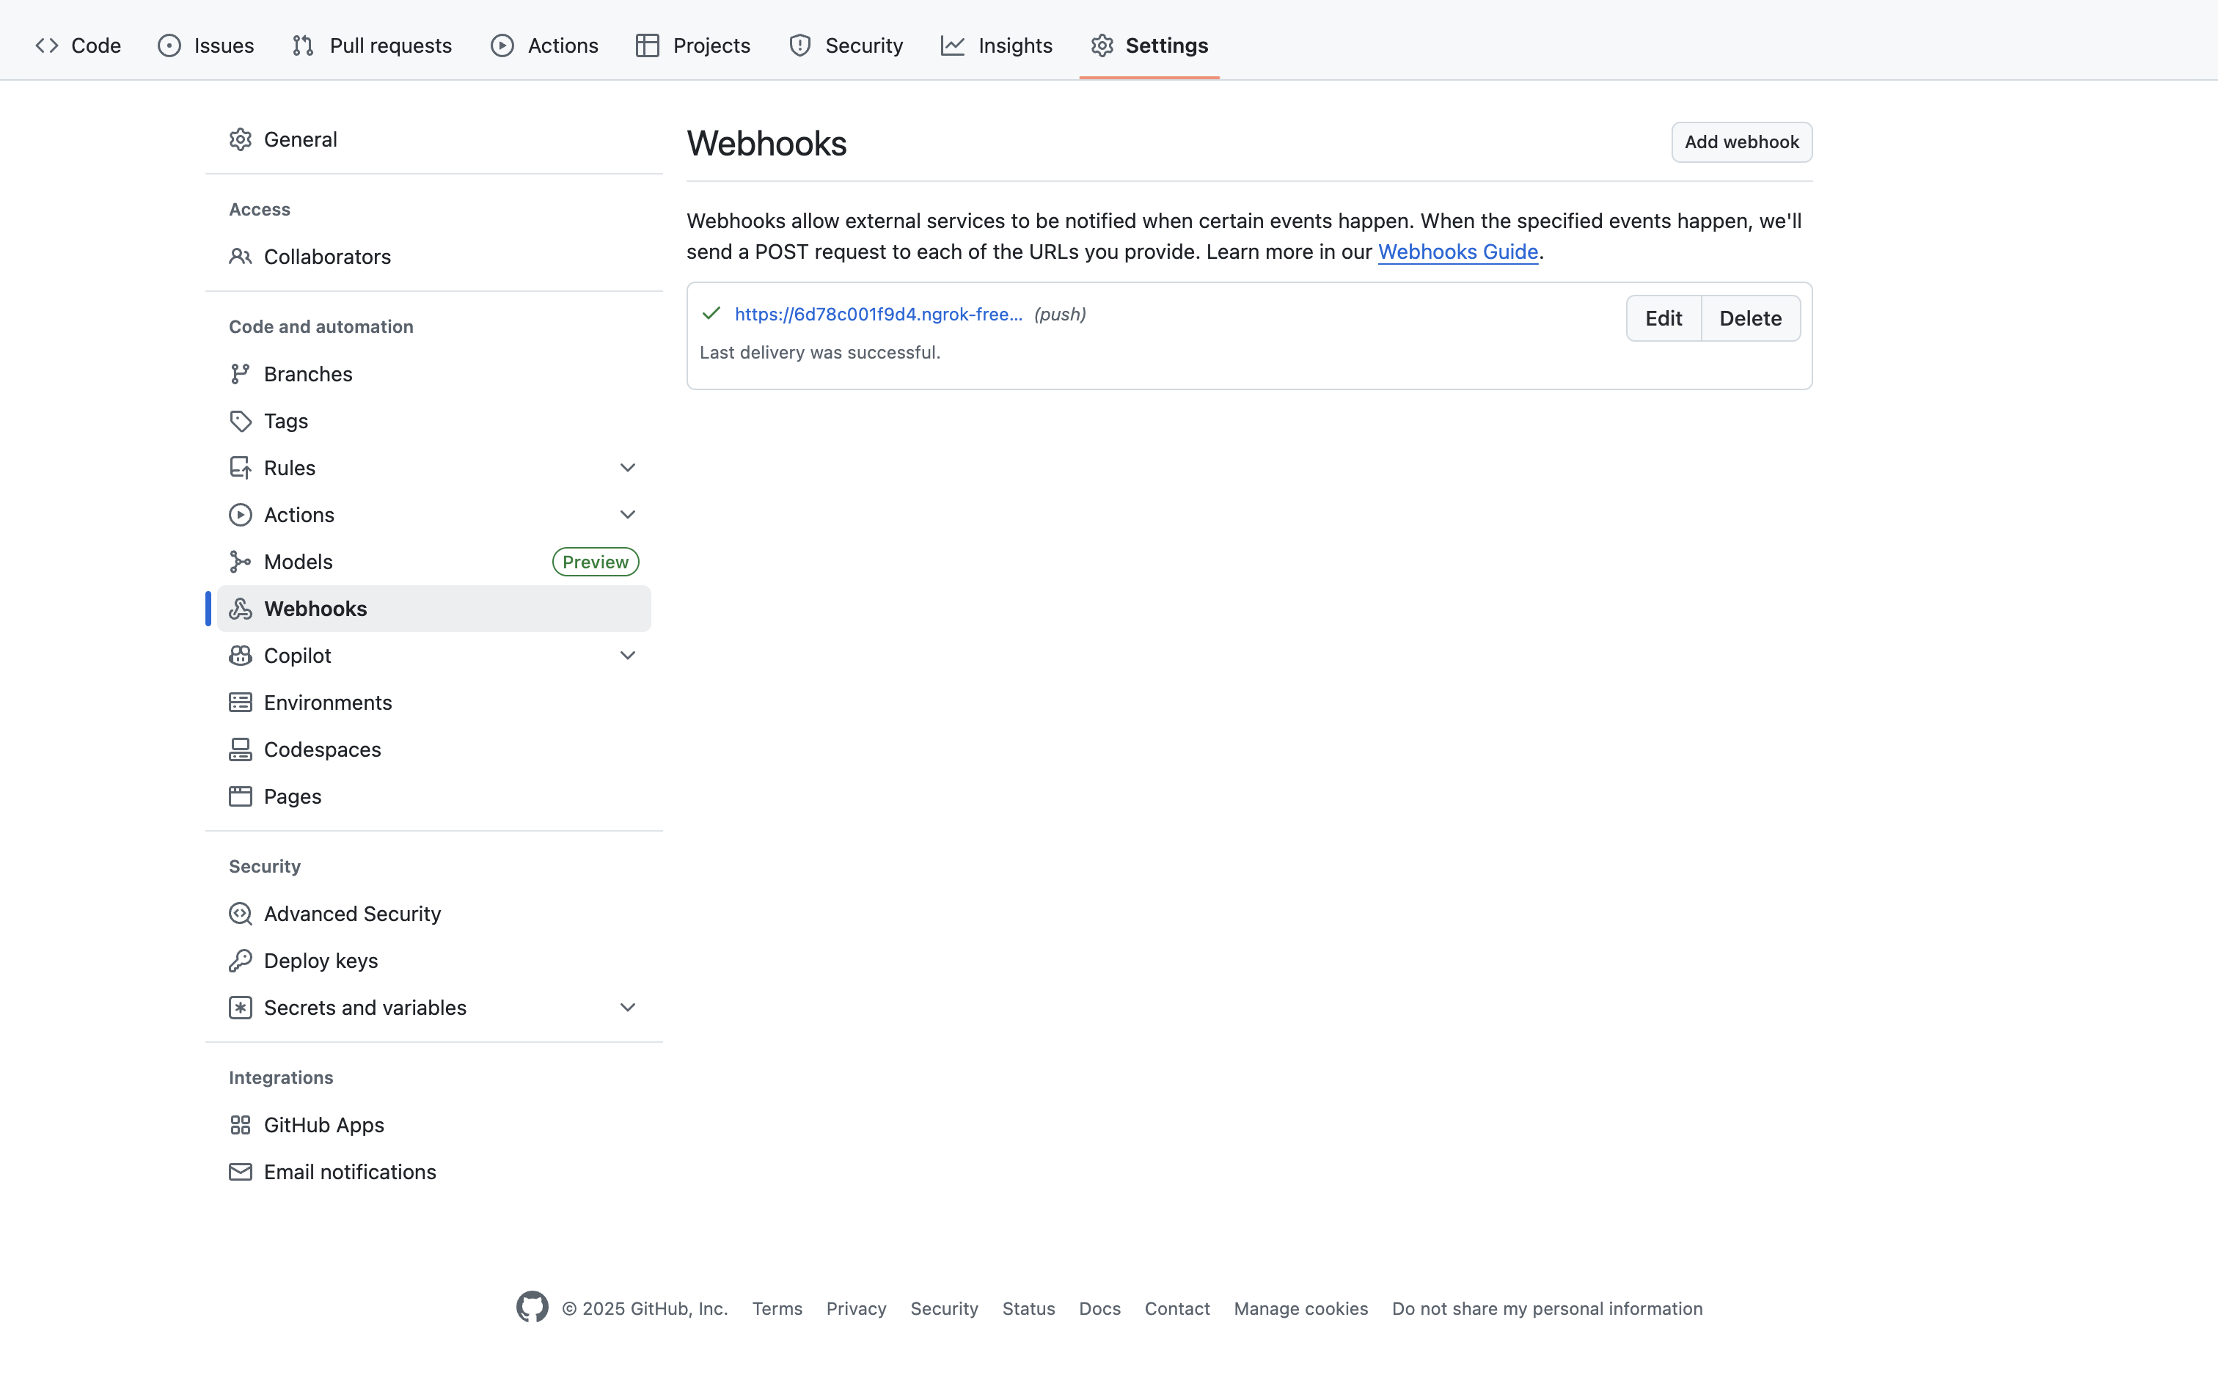Image resolution: width=2218 pixels, height=1386 pixels.
Task: Switch to the Pull requests tab
Action: pos(372,45)
